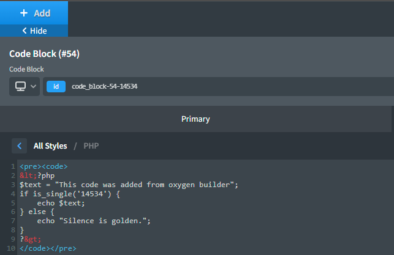
Task: Go to All Styles breadcrumb
Action: tap(50, 146)
